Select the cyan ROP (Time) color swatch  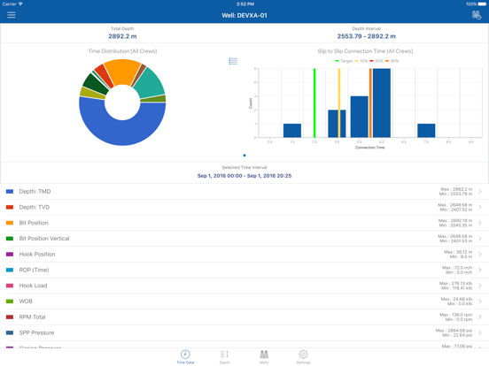click(10, 270)
